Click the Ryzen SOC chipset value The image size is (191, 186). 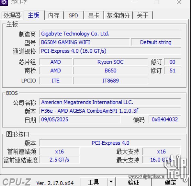click(x=111, y=62)
